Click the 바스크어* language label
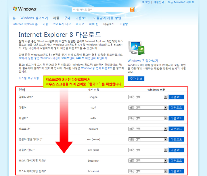The image size is (207, 176). (24, 129)
